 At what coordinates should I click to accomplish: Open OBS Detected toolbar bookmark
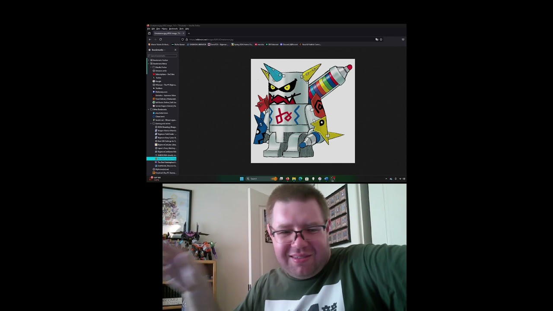[272, 44]
